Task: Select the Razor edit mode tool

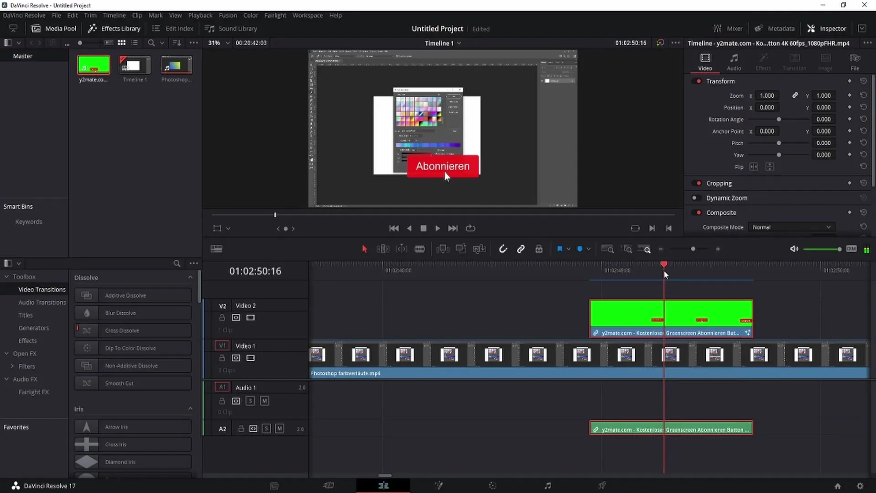Action: pyautogui.click(x=419, y=249)
